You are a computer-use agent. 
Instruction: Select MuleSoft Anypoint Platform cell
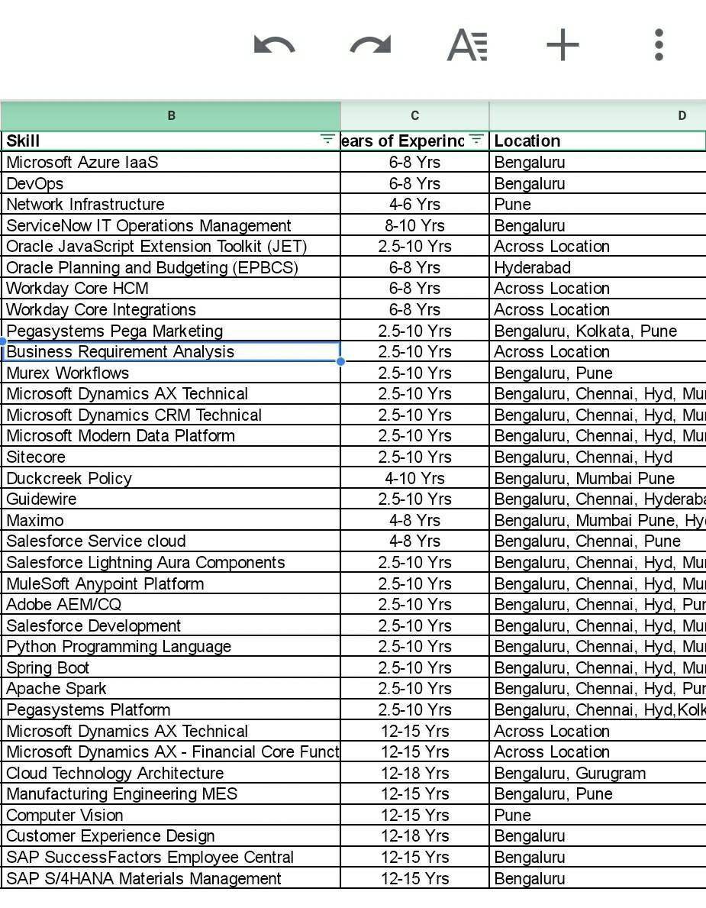pyautogui.click(x=171, y=583)
